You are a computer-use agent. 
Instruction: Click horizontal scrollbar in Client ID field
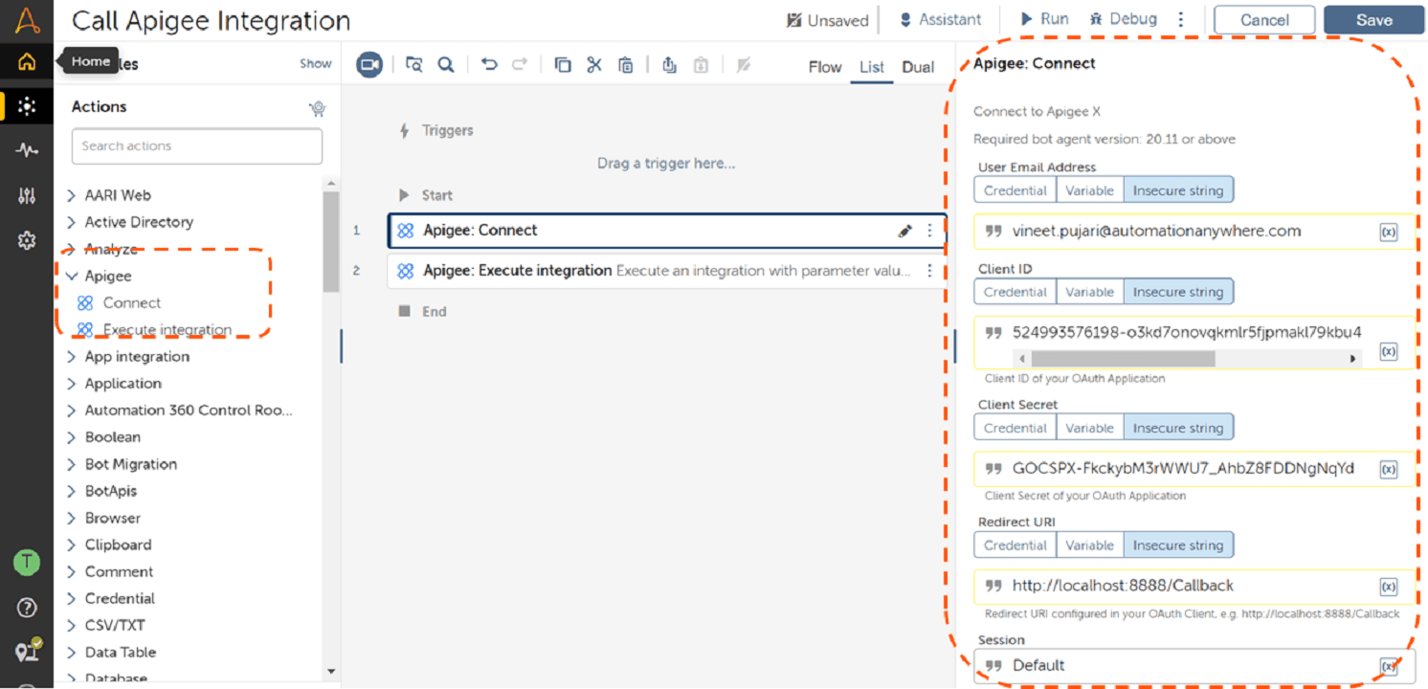point(1123,359)
